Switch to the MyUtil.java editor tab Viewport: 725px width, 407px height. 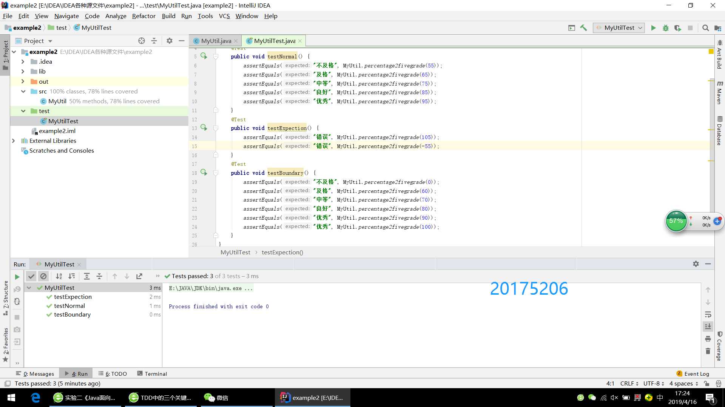tap(216, 41)
